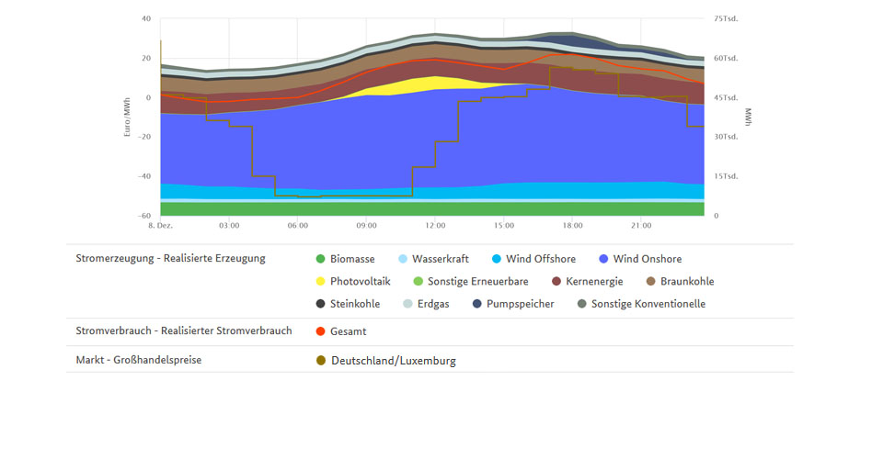Click the yellow Photovoltaik color dot
The width and height of the screenshot is (883, 459).
320,282
